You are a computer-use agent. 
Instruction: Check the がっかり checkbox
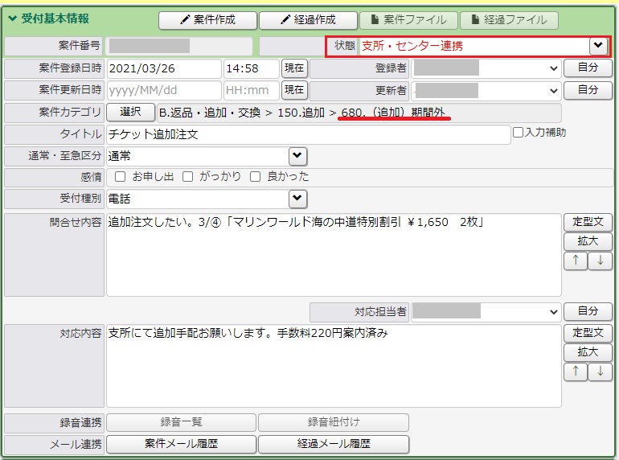pyautogui.click(x=187, y=176)
